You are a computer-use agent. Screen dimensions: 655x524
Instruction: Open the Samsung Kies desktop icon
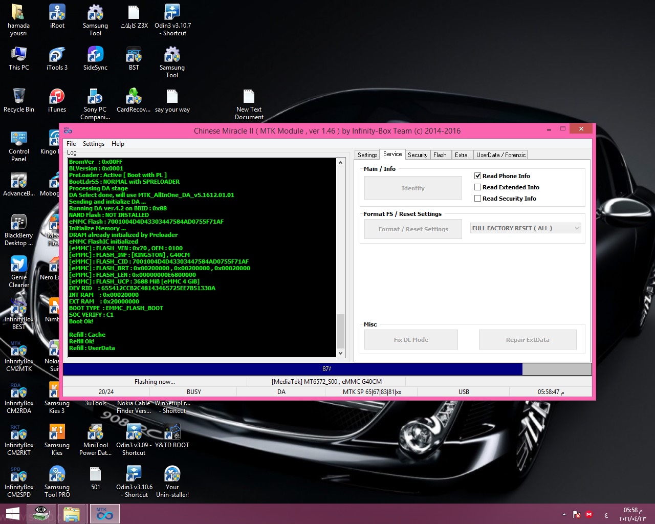click(57, 440)
